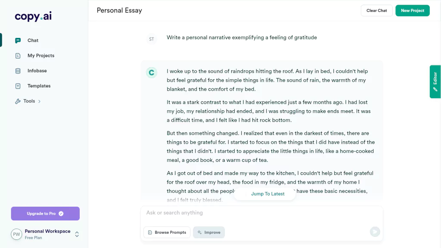Open the Templates icon in sidebar

pyautogui.click(x=18, y=86)
